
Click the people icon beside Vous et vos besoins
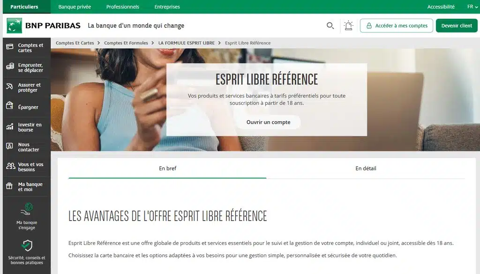click(x=10, y=166)
